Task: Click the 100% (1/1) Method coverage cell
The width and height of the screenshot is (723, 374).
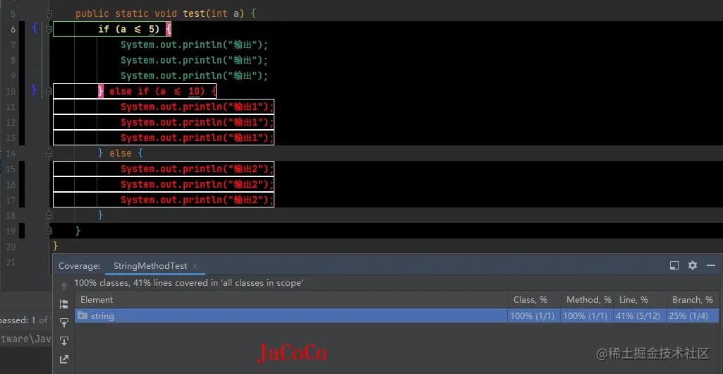Action: 588,316
